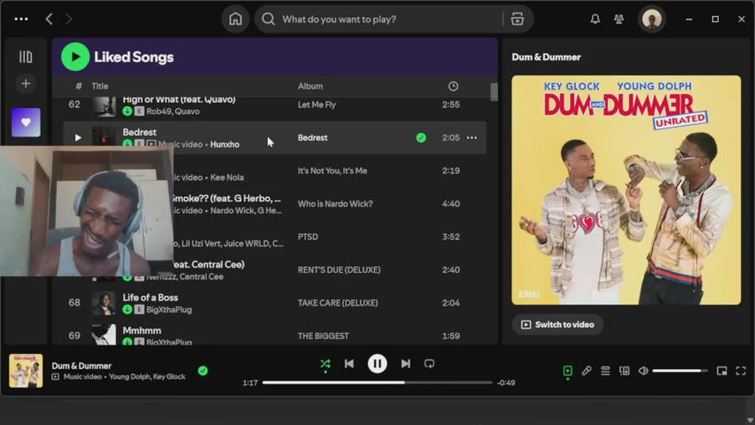This screenshot has width=755, height=425.
Task: Click the track list scrollbar thumb
Action: pyautogui.click(x=494, y=92)
